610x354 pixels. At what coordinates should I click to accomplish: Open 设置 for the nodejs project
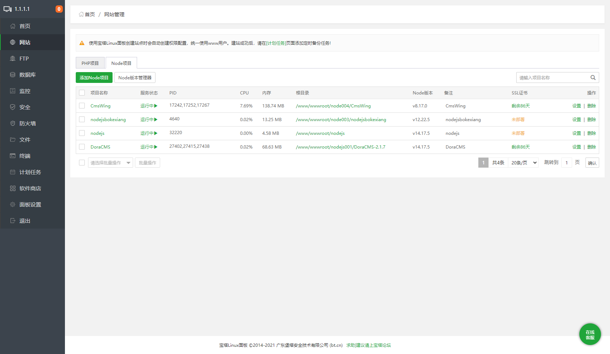(x=576, y=133)
